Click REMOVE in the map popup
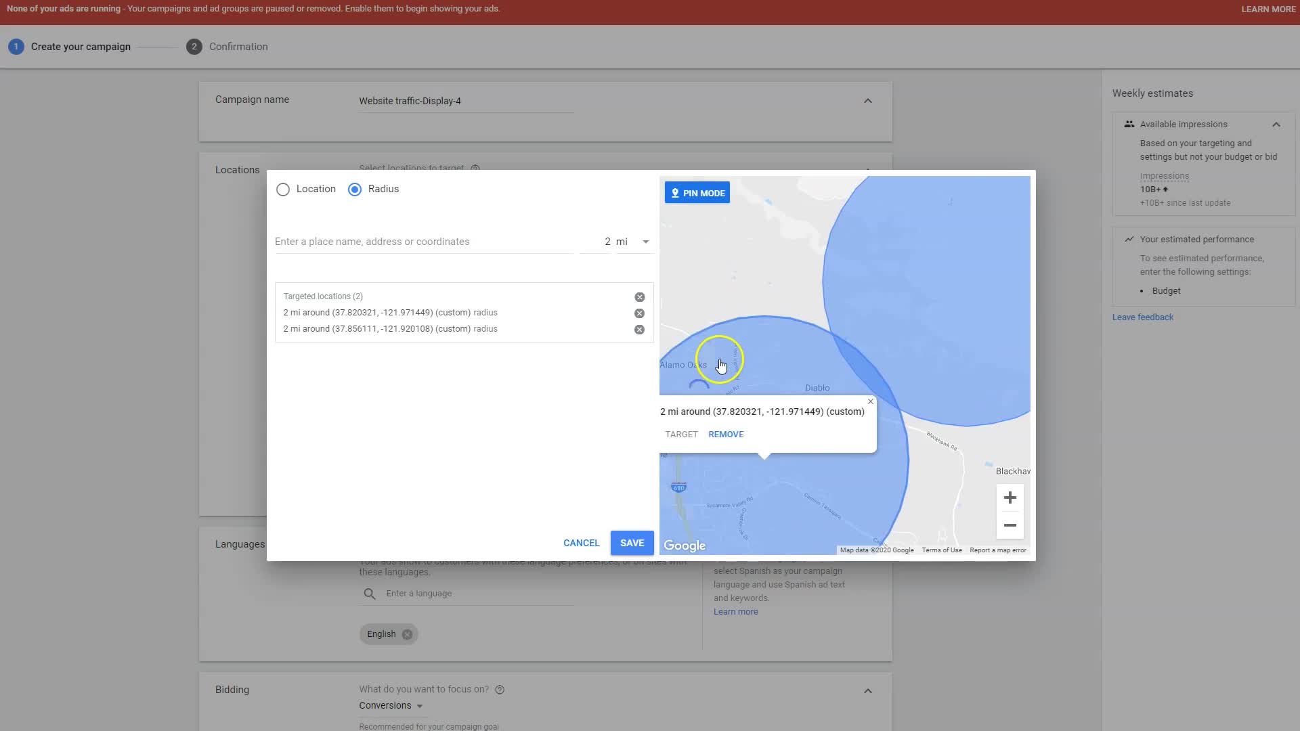The height and width of the screenshot is (731, 1300). [x=726, y=435]
